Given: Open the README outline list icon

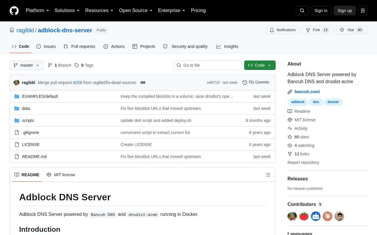Looking at the screenshot, I should 268,175.
